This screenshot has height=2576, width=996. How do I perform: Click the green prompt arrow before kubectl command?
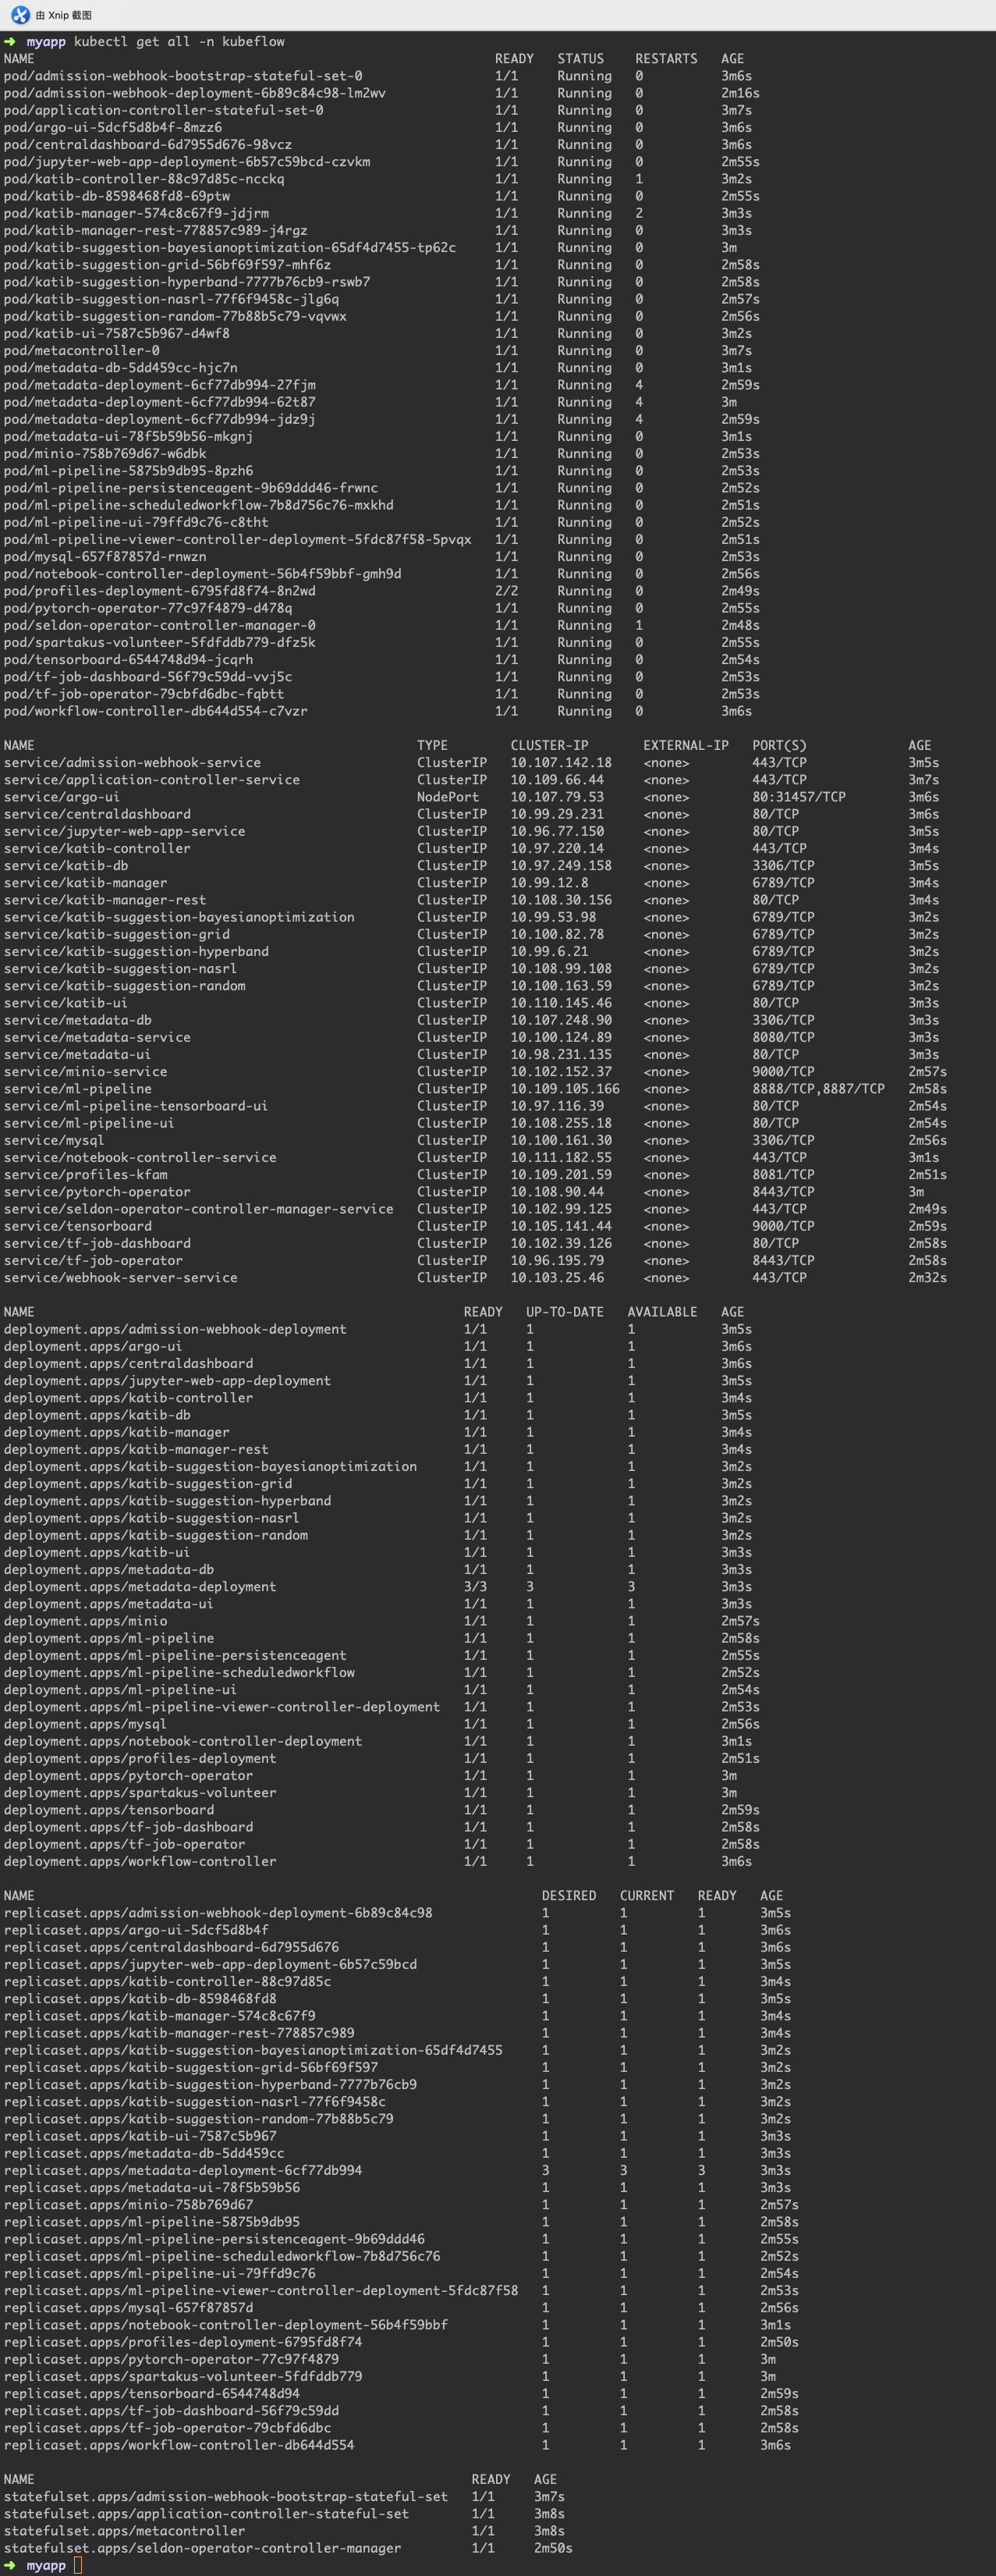[10, 42]
